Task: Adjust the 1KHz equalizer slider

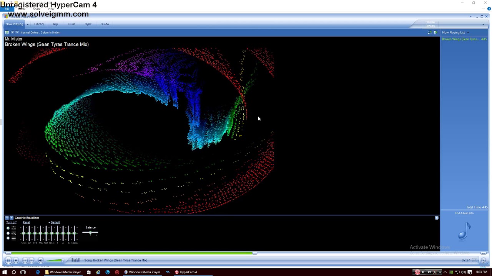Action: (x=52, y=233)
